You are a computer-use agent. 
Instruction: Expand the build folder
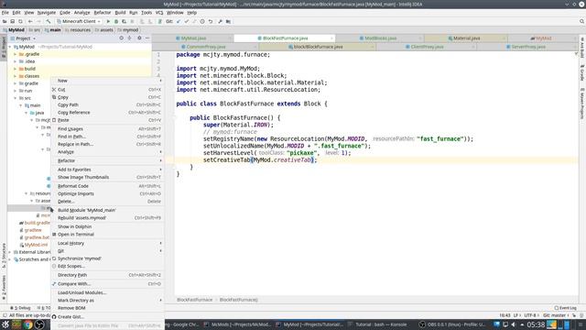(x=16, y=69)
